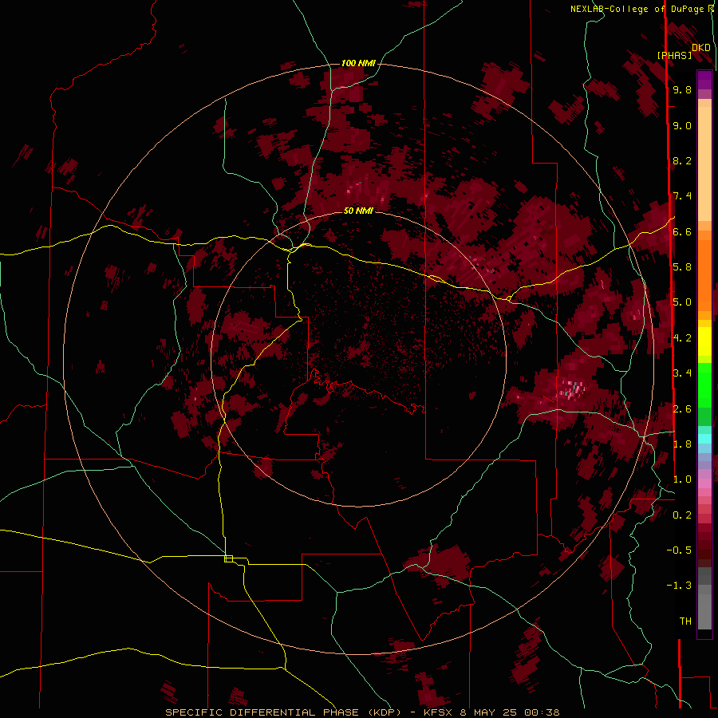The image size is (718, 718).
Task: Click the 50 NMI range ring label
Action: click(358, 211)
